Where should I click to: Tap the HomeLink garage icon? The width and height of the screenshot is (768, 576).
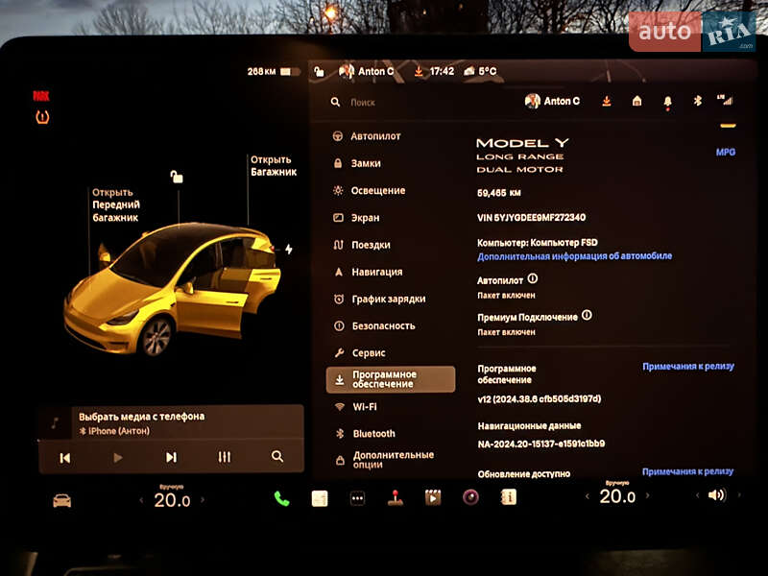(x=636, y=102)
